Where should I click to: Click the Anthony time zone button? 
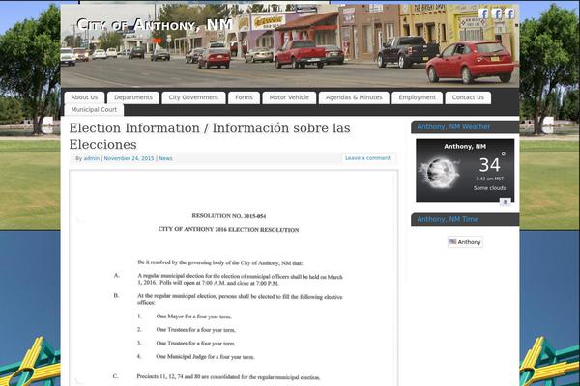tap(465, 242)
